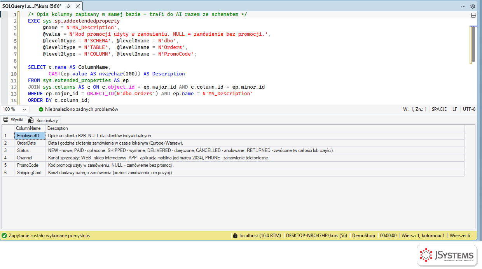
Task: Click the ColumnName column header
Action: [30, 128]
